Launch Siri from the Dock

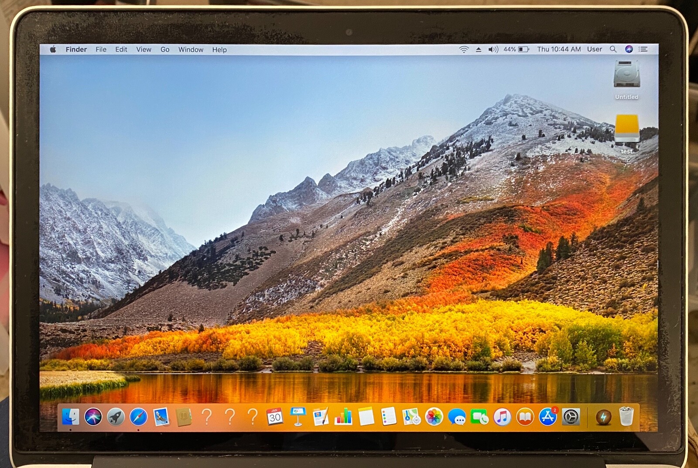pyautogui.click(x=93, y=417)
